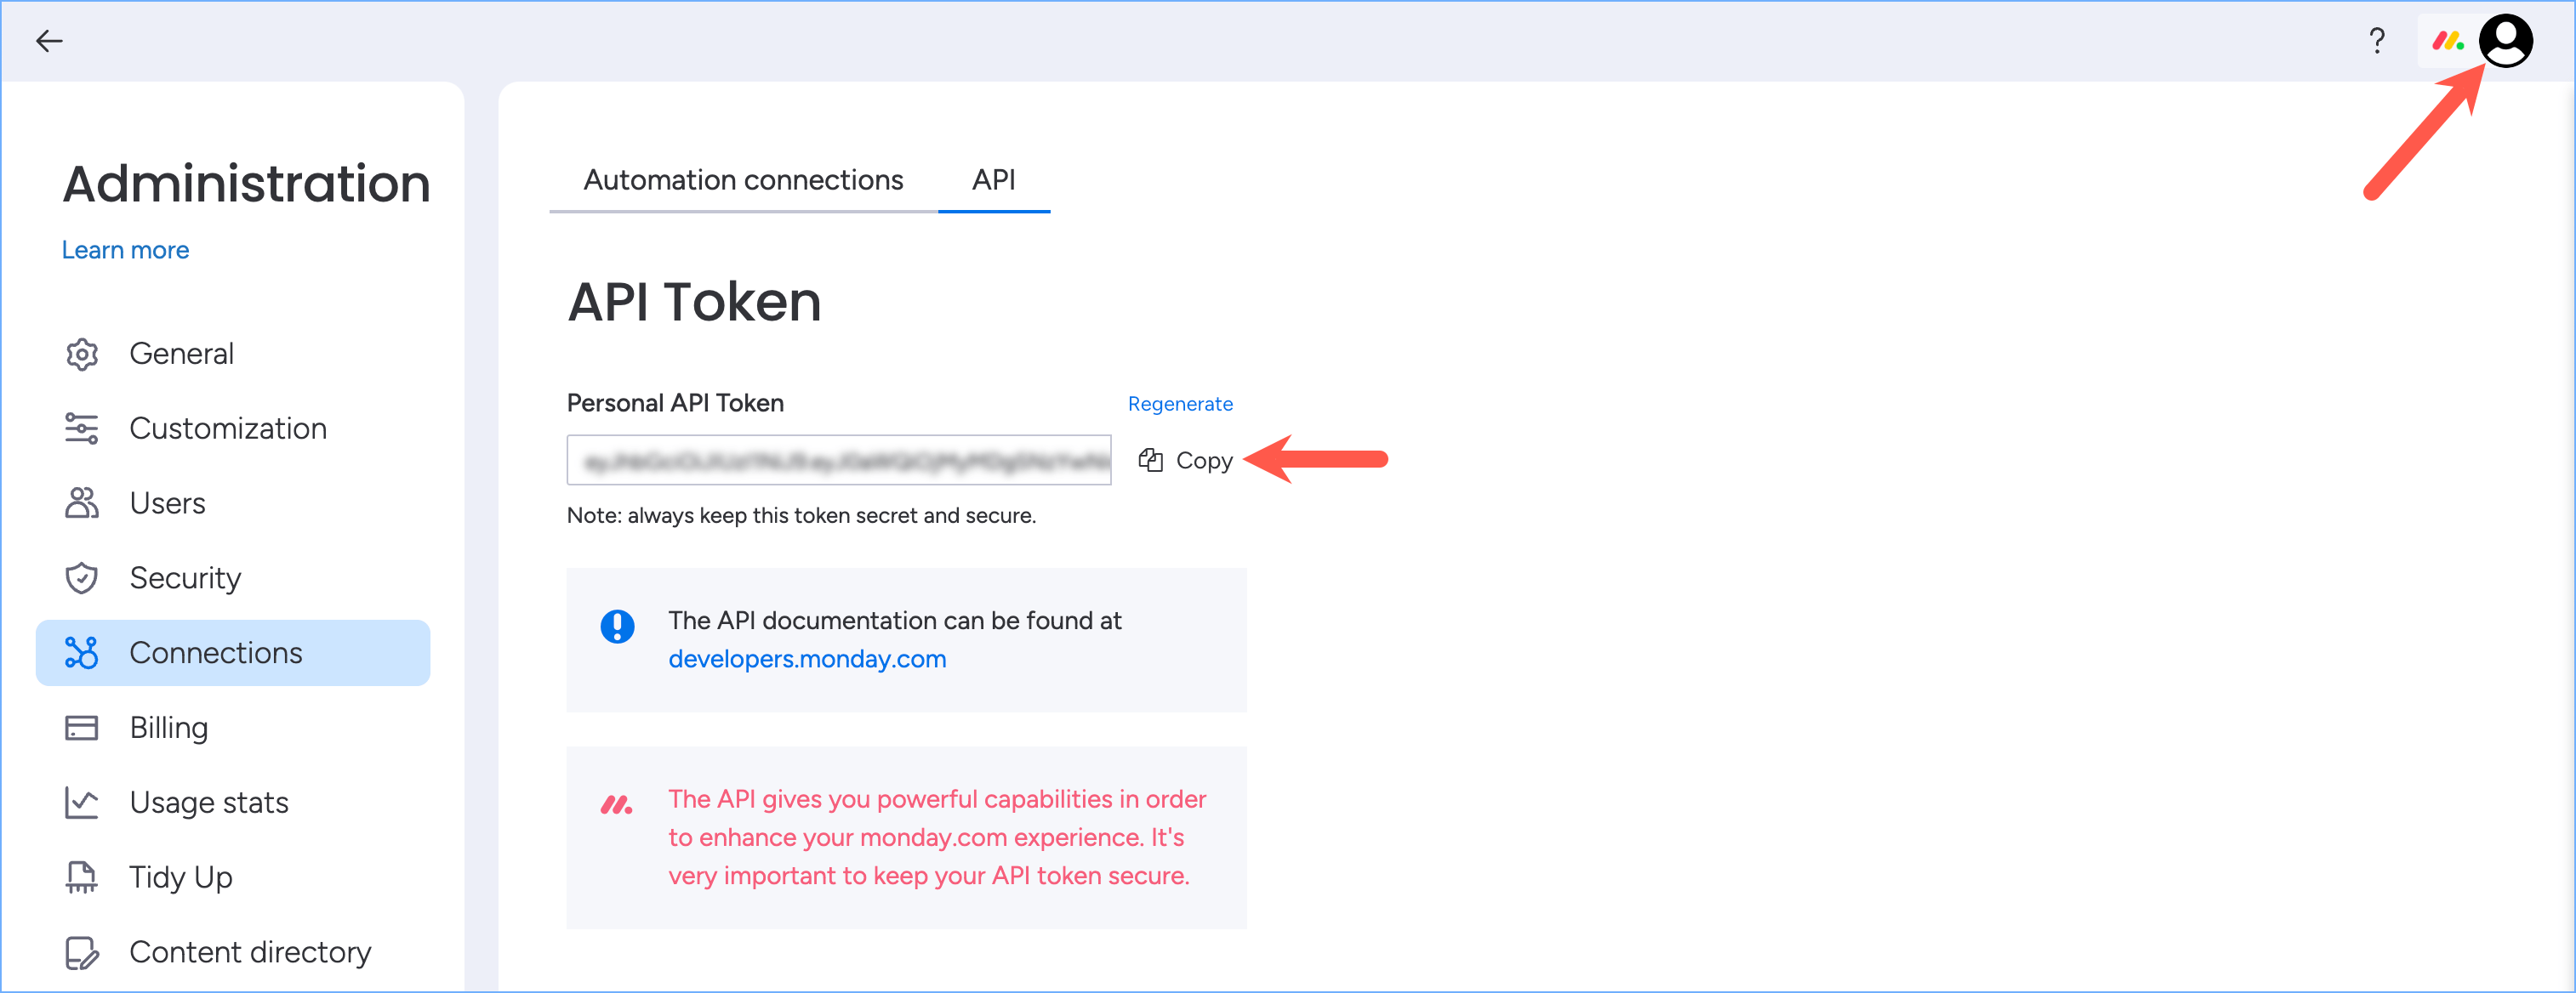Click the General gear icon

point(82,354)
